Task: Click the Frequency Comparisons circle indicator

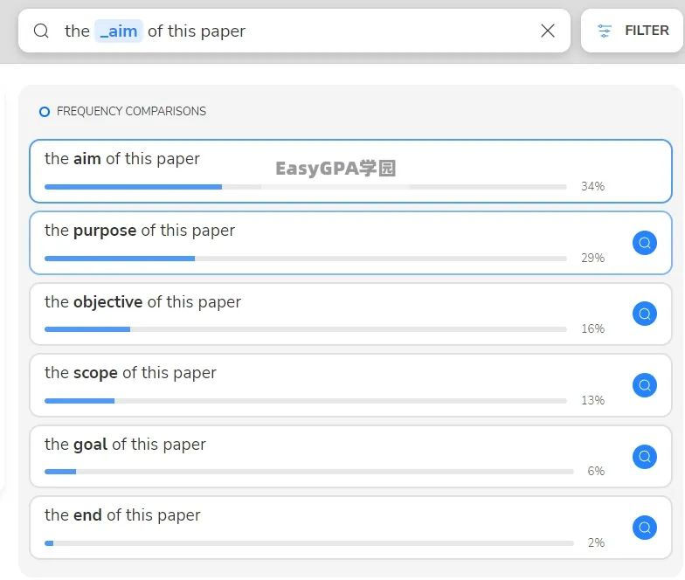Action: tap(45, 112)
